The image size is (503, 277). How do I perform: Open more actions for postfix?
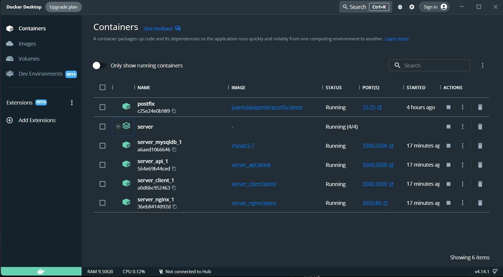click(x=463, y=107)
